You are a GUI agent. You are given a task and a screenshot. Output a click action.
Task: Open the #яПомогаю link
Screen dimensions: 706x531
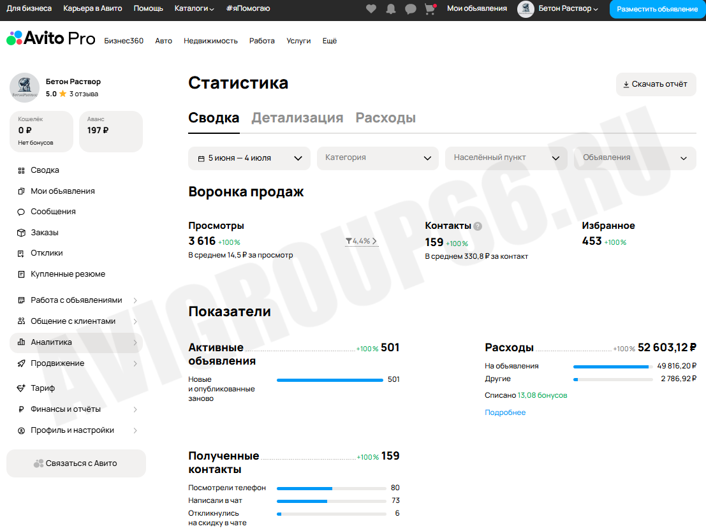248,8
